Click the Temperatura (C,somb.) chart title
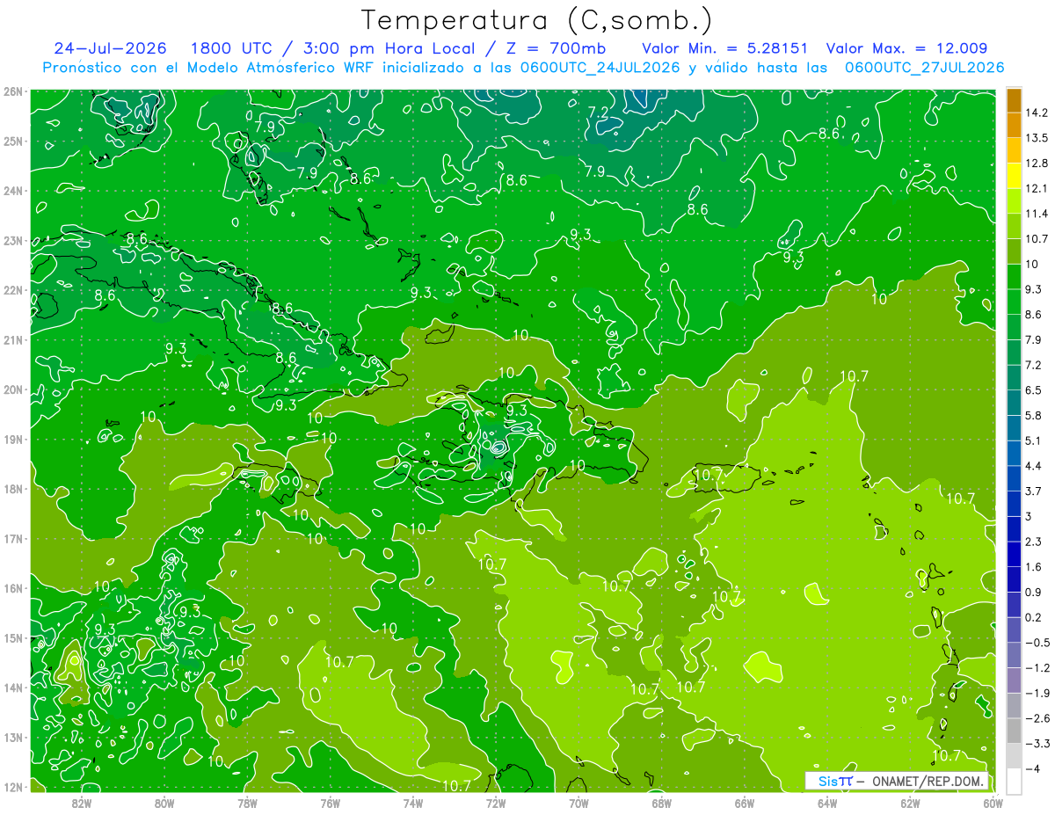The height and width of the screenshot is (815, 1055). tap(537, 20)
